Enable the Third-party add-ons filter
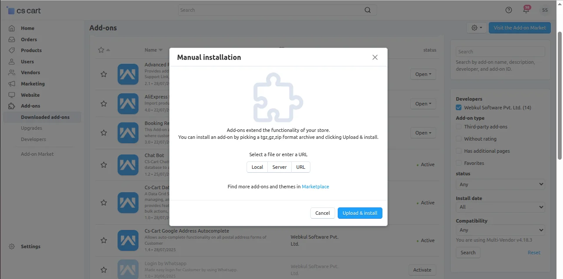 (x=459, y=126)
